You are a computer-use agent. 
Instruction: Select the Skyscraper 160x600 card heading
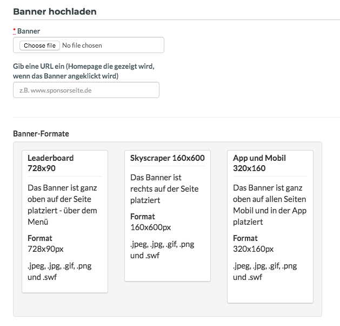[x=168, y=158]
